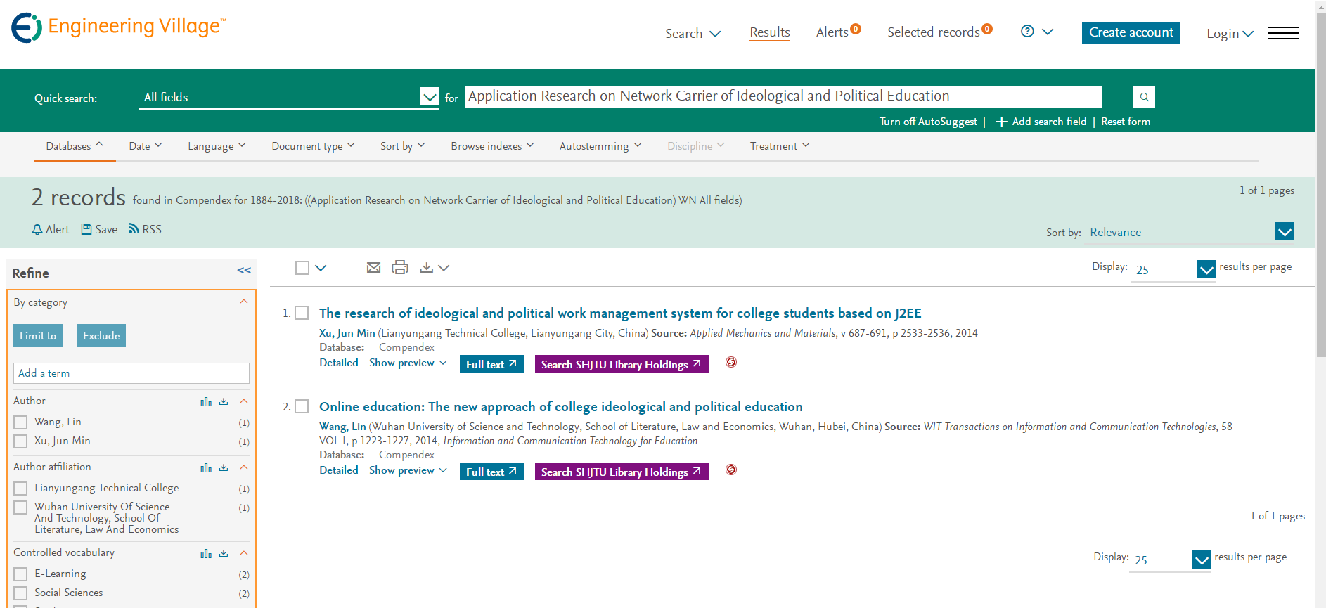
Task: Click the Add a term field
Action: (x=131, y=373)
